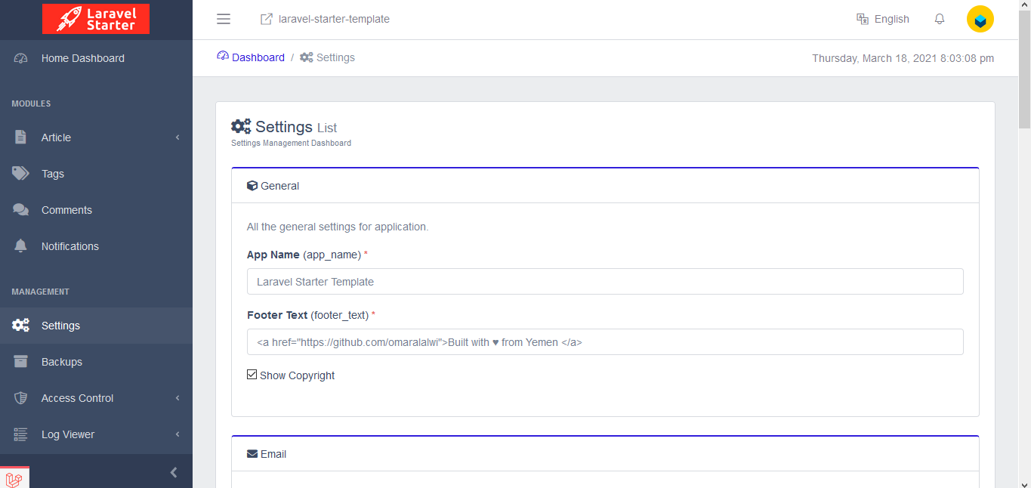Expand the Article submenu

(x=96, y=137)
